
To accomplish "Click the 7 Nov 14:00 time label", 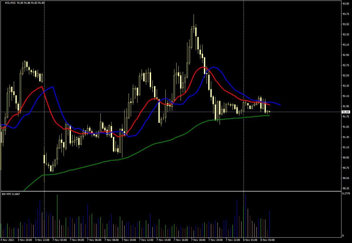I will click(164, 240).
